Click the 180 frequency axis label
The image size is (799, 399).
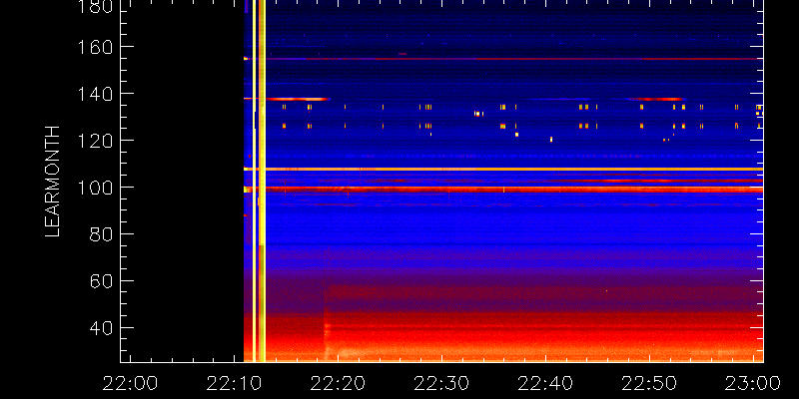pos(94,6)
